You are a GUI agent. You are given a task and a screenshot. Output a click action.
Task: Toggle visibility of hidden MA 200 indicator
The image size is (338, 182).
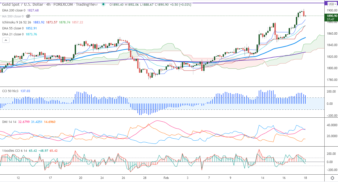pyautogui.click(x=28, y=16)
